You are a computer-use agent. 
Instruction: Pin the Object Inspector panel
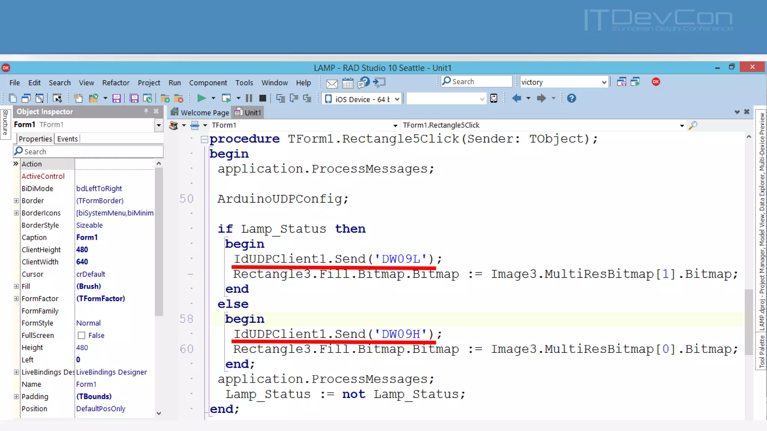coord(146,111)
